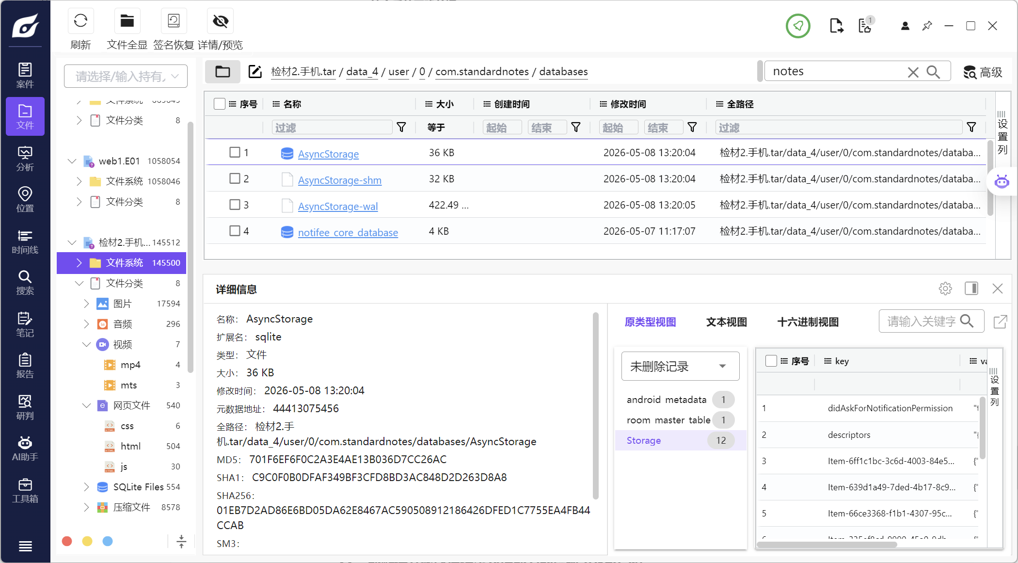Open the 分析 sidebar section
This screenshot has width=1018, height=563.
point(25,159)
